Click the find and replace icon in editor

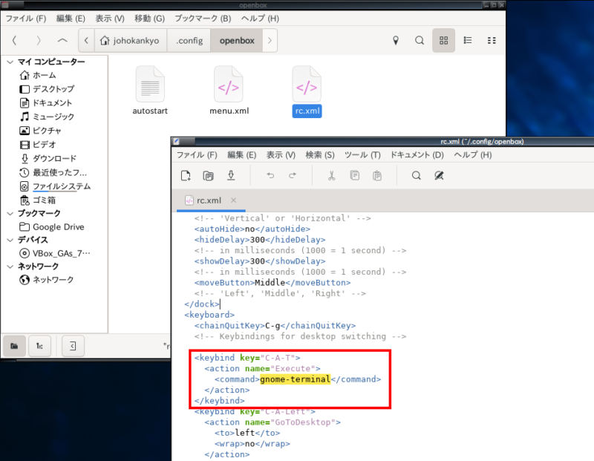click(439, 176)
